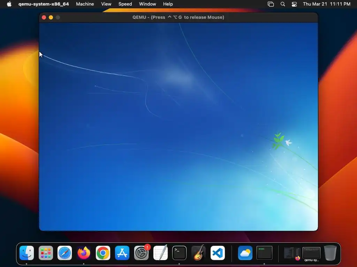Open the Weather app from the Dock
The height and width of the screenshot is (267, 357).
[245, 253]
